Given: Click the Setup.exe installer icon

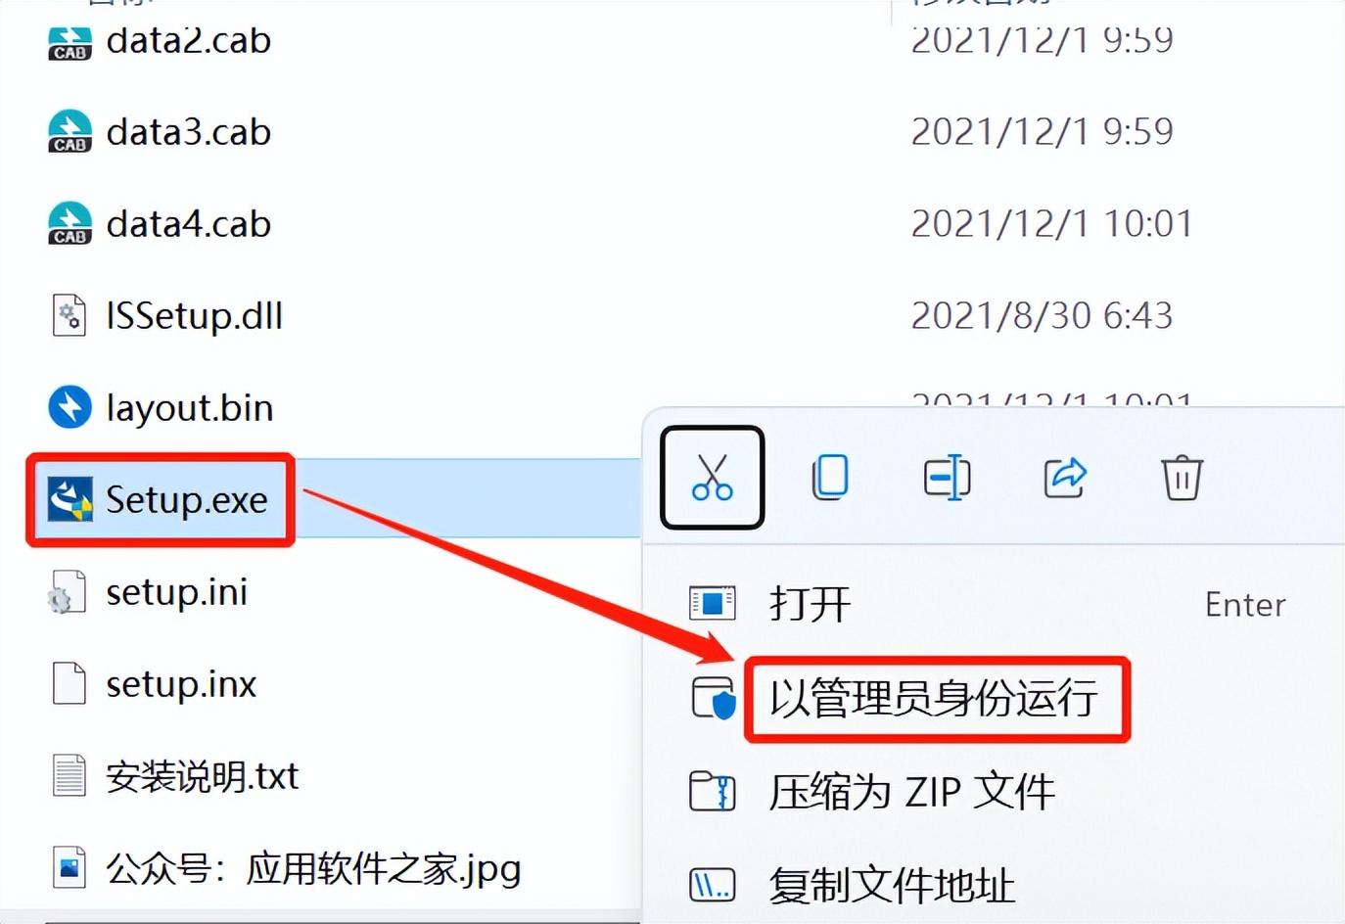Looking at the screenshot, I should click(70, 499).
